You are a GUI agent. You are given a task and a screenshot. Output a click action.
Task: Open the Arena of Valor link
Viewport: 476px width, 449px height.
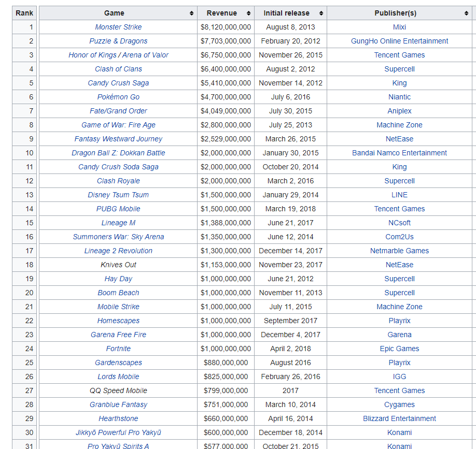coord(145,55)
